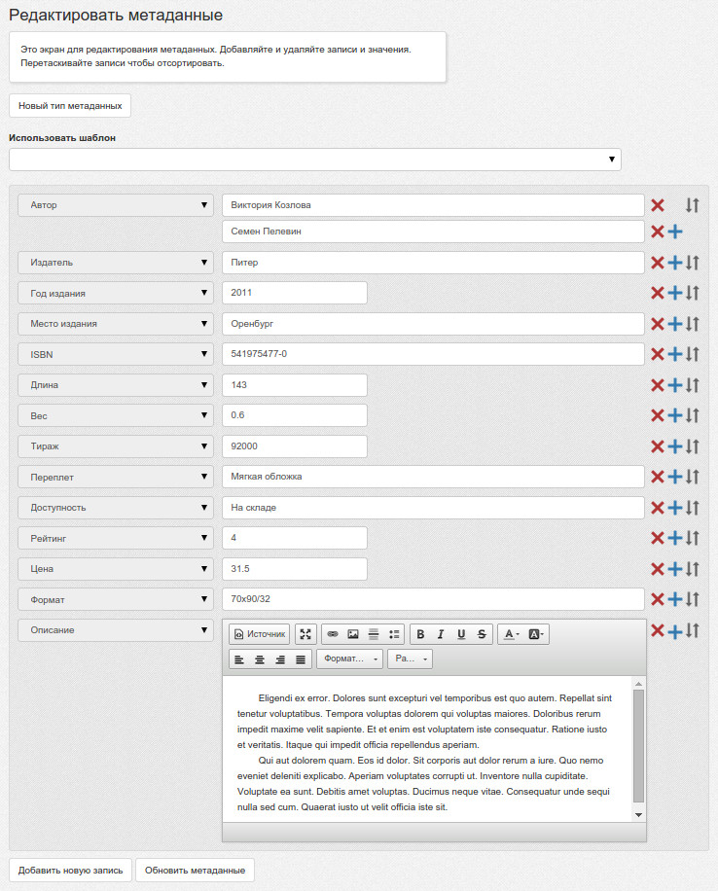
Task: Center-align the description text
Action: (x=260, y=659)
